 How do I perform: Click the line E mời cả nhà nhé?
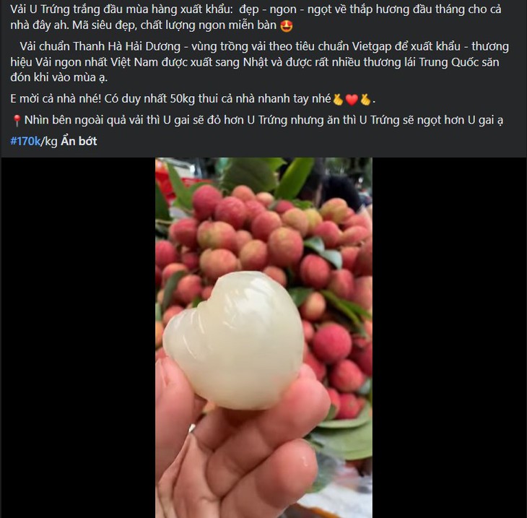[193, 99]
